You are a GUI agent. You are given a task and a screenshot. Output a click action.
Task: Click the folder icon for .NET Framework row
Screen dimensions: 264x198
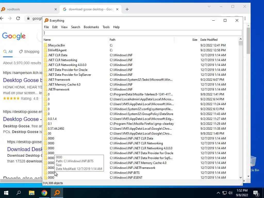pyautogui.click(x=45, y=80)
